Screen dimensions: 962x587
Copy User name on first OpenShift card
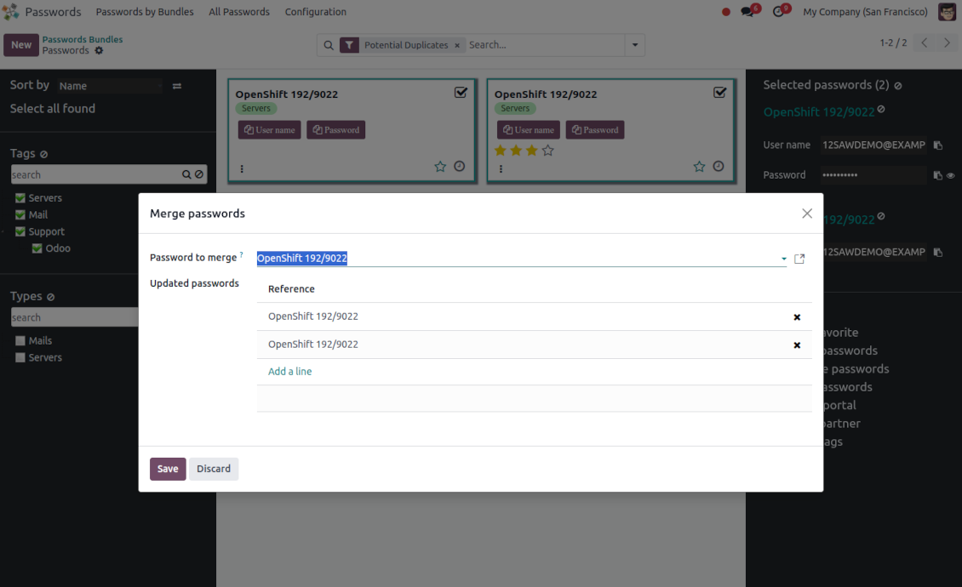(269, 130)
